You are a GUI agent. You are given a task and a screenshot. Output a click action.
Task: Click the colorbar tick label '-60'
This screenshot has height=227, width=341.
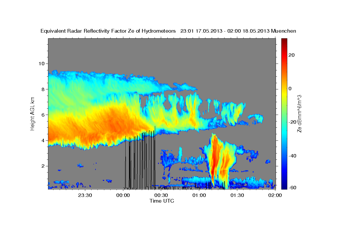[292, 188]
